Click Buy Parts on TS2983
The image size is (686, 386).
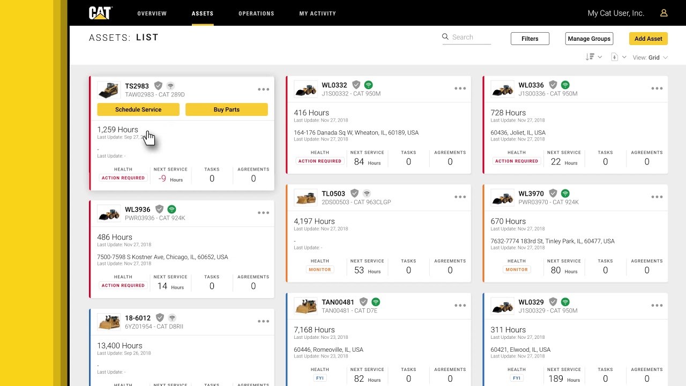227,109
